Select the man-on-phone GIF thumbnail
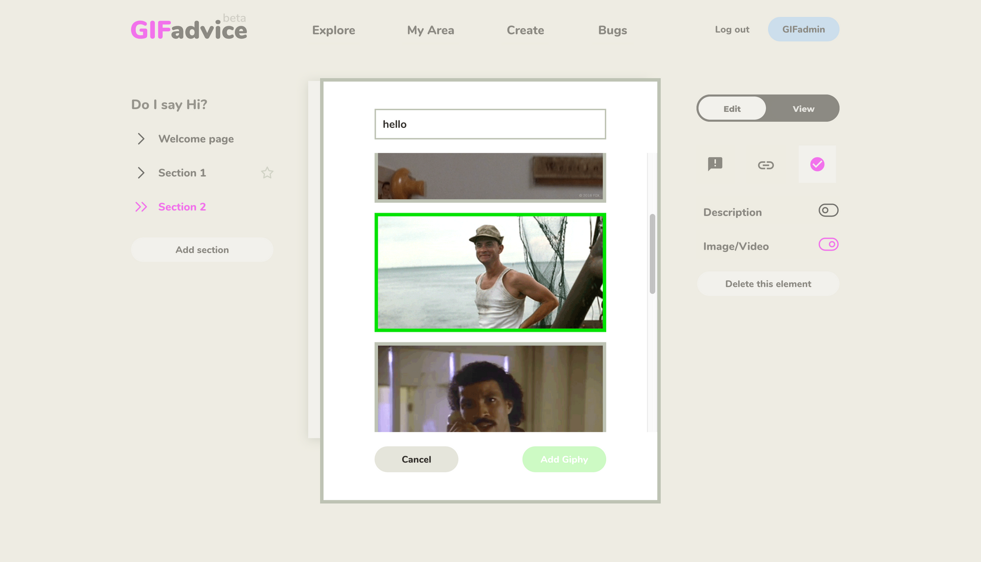 [490, 388]
